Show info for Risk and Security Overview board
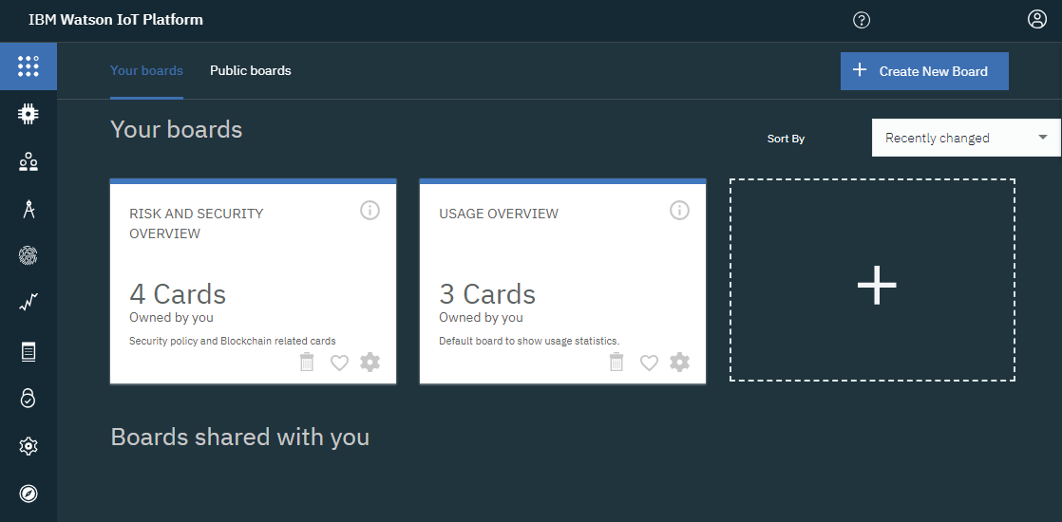The width and height of the screenshot is (1062, 522). (x=370, y=211)
